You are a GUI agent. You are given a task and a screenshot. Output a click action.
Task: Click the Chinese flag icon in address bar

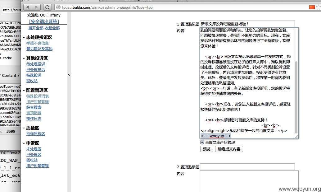[312, 7]
